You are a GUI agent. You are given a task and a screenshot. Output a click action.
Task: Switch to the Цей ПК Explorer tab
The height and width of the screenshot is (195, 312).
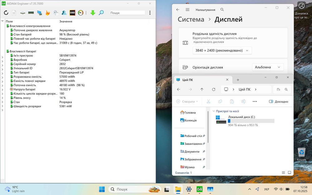click(203, 80)
